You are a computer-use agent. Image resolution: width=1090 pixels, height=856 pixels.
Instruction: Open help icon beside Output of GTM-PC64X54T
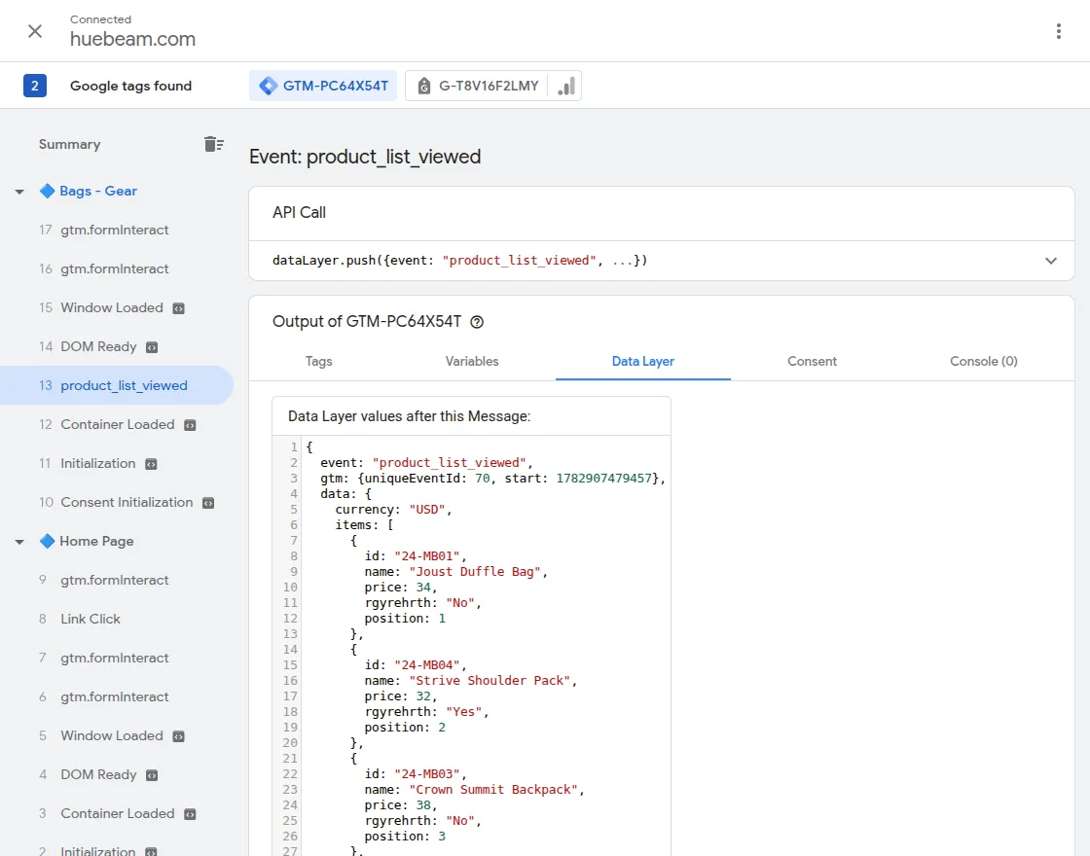point(477,322)
